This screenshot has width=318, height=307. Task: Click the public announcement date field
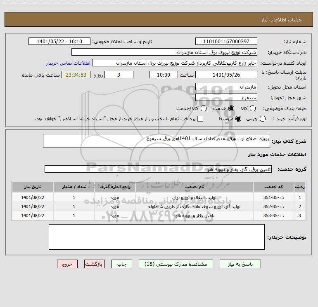(59, 42)
